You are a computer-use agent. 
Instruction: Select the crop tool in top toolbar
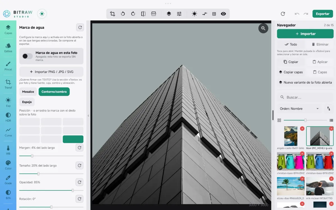pos(113,14)
